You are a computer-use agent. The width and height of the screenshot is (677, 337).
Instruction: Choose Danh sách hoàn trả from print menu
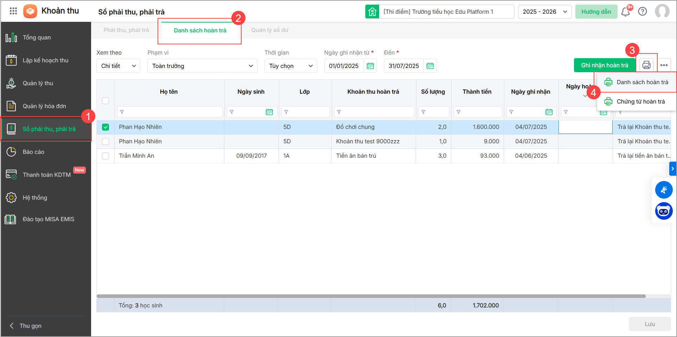[x=637, y=82]
